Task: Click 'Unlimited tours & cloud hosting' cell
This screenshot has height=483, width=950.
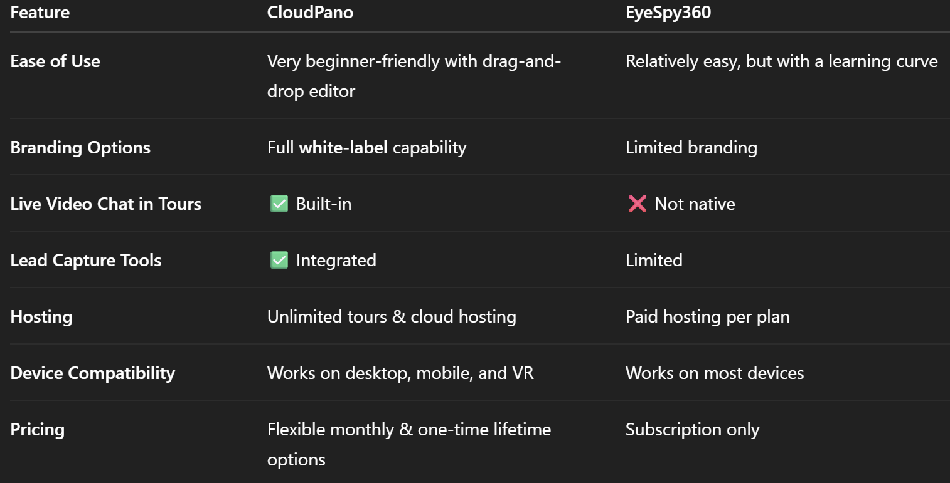Action: [x=392, y=316]
